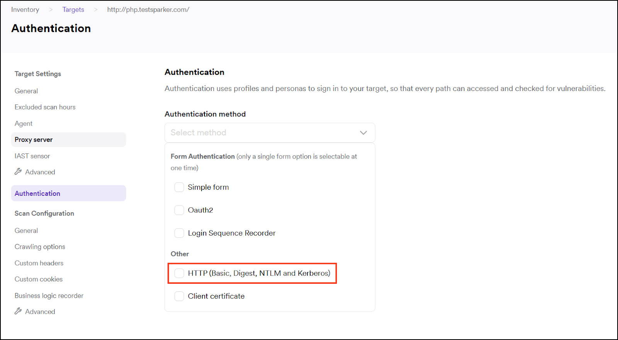Check the highlighted HTTP authentication option

[179, 273]
